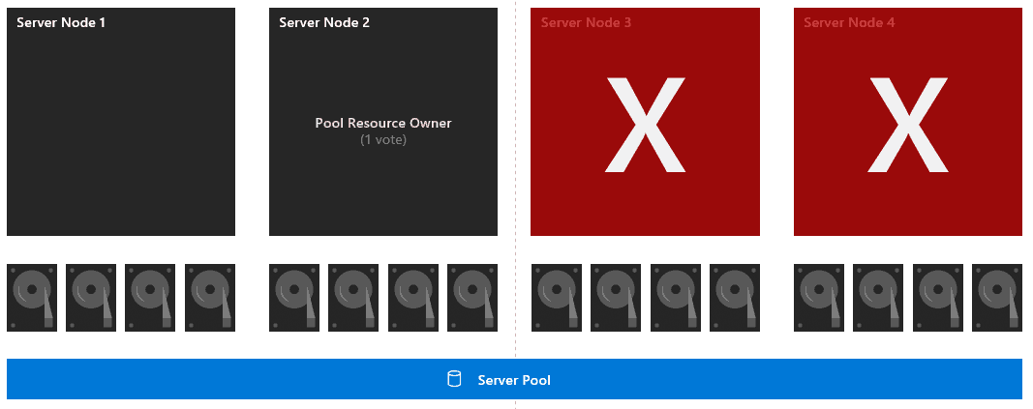Click the Server Node 3 label

pyautogui.click(x=586, y=23)
